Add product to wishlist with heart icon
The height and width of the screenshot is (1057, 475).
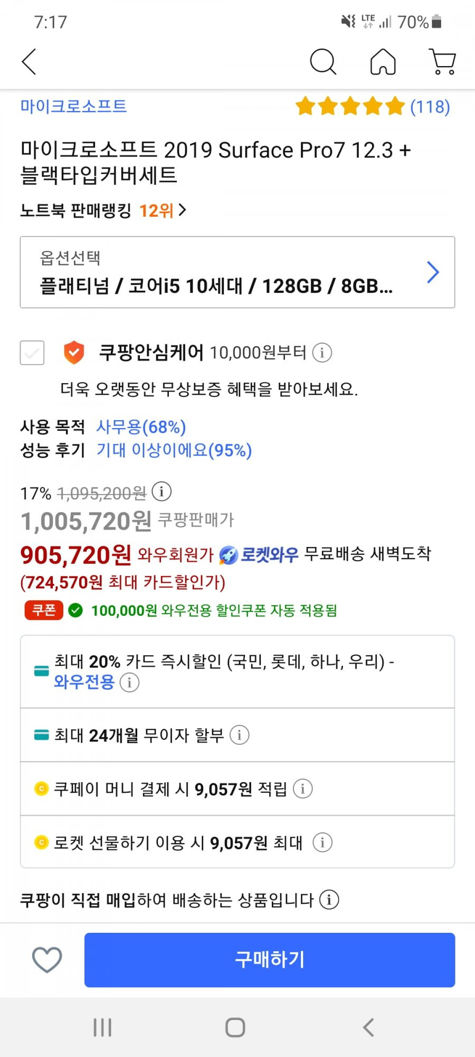coord(47,960)
